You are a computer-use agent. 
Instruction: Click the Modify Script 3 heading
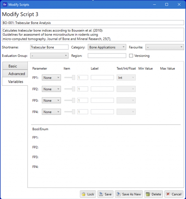20,14
